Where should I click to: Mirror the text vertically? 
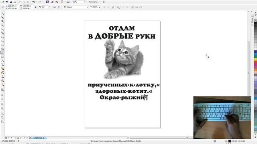(x=59, y=7)
